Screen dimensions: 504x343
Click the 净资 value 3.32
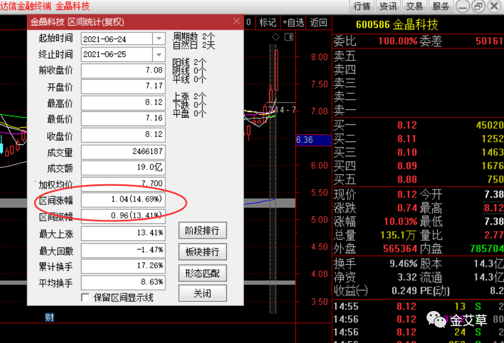(x=407, y=277)
